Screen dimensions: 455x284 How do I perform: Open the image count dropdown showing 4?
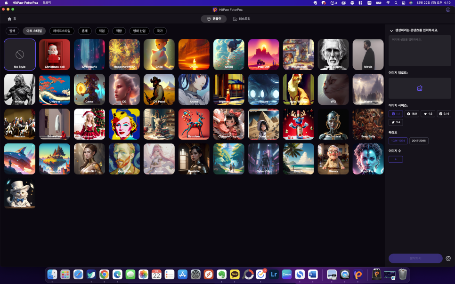(x=396, y=159)
